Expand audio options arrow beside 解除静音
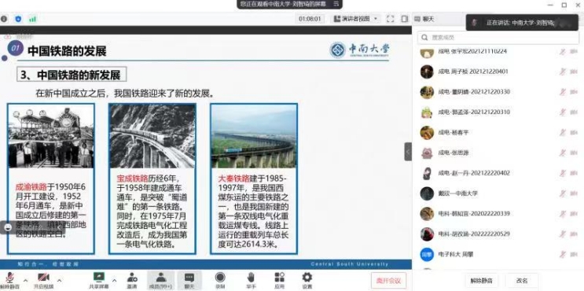 pyautogui.click(x=25, y=280)
